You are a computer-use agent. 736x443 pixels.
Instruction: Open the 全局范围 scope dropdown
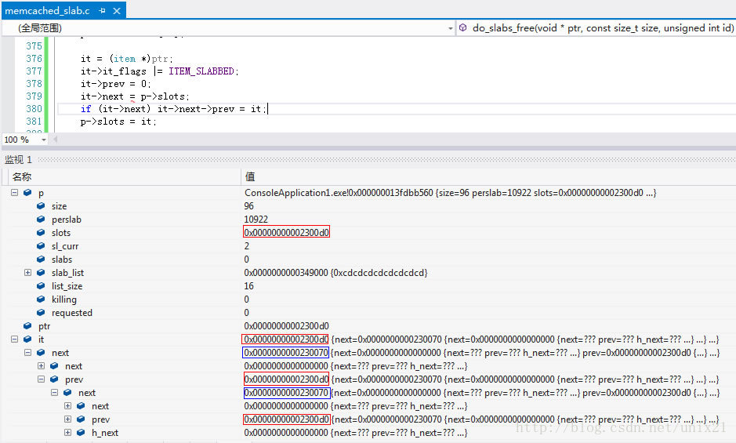(450, 28)
